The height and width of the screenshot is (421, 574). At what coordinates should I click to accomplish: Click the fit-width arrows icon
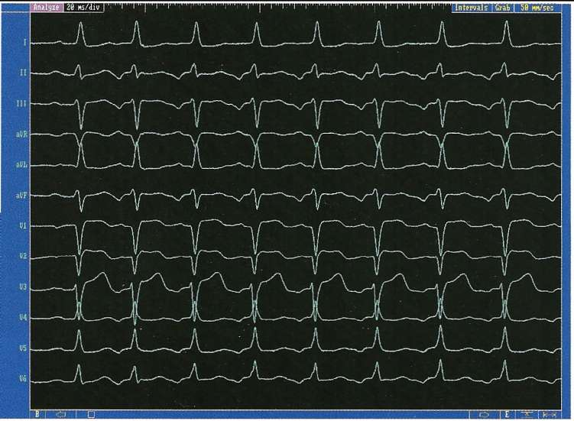coord(550,414)
